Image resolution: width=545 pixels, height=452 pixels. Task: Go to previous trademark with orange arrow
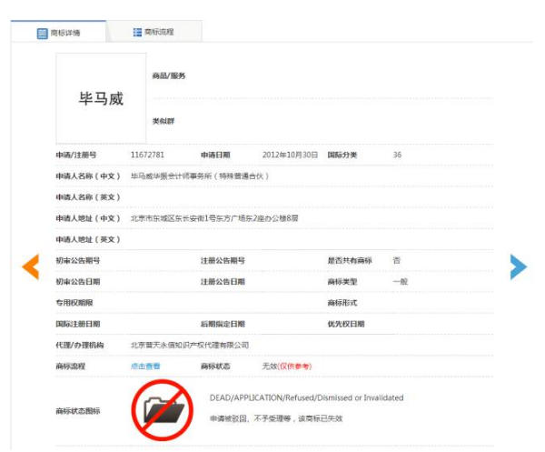(x=31, y=266)
